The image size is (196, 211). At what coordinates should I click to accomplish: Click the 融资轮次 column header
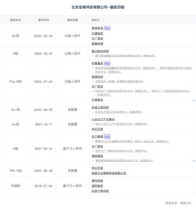point(15,20)
